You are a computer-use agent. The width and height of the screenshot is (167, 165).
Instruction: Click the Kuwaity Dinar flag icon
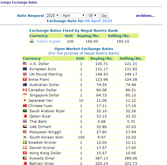pos(25,158)
